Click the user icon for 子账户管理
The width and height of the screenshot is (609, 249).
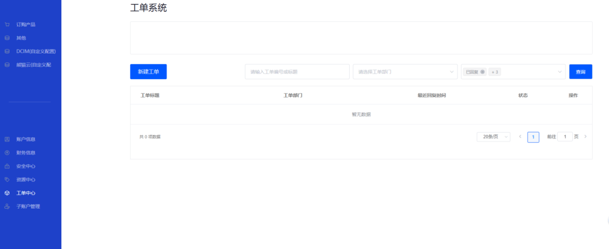(x=7, y=206)
